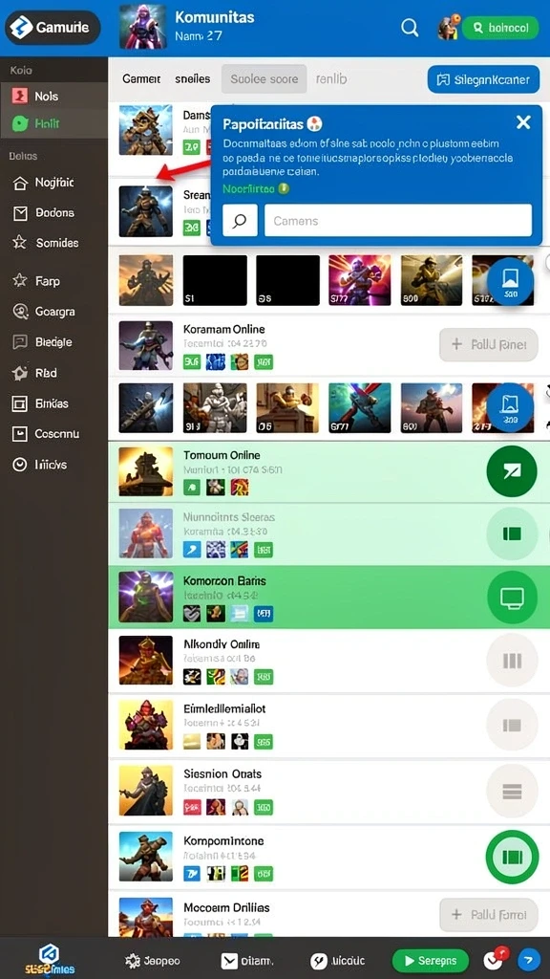Focus the Camens input field

(398, 221)
